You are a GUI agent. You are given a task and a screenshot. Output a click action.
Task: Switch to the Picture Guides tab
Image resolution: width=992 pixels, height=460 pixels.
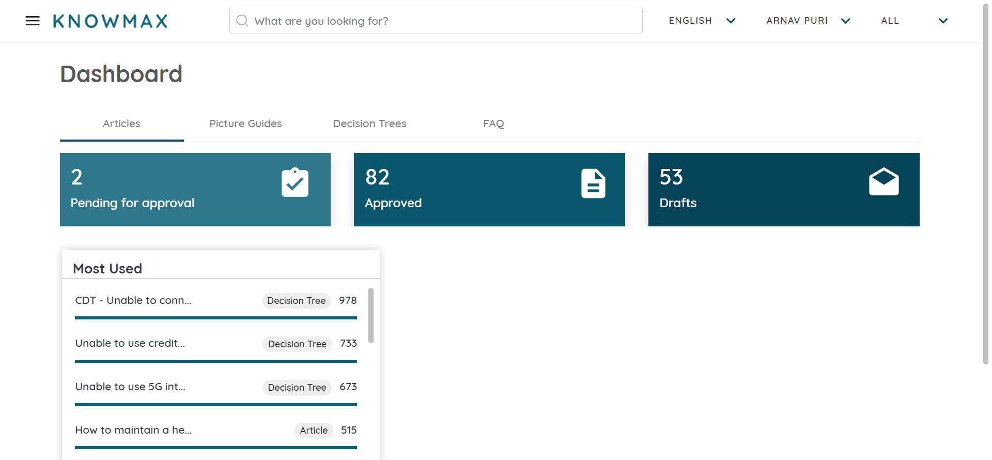[x=245, y=124]
